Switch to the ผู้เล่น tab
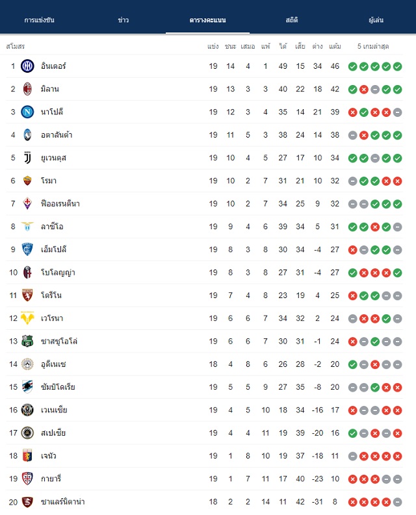The width and height of the screenshot is (416, 515). point(376,20)
